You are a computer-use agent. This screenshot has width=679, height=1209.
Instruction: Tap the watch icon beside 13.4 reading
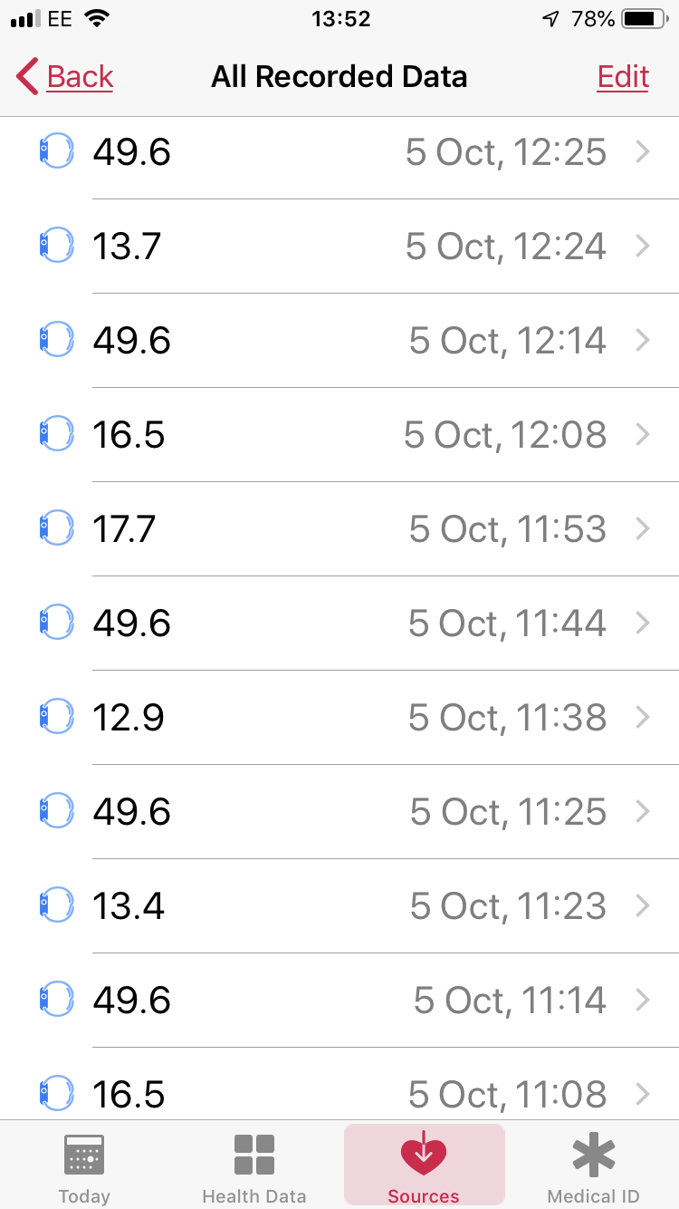pos(56,905)
